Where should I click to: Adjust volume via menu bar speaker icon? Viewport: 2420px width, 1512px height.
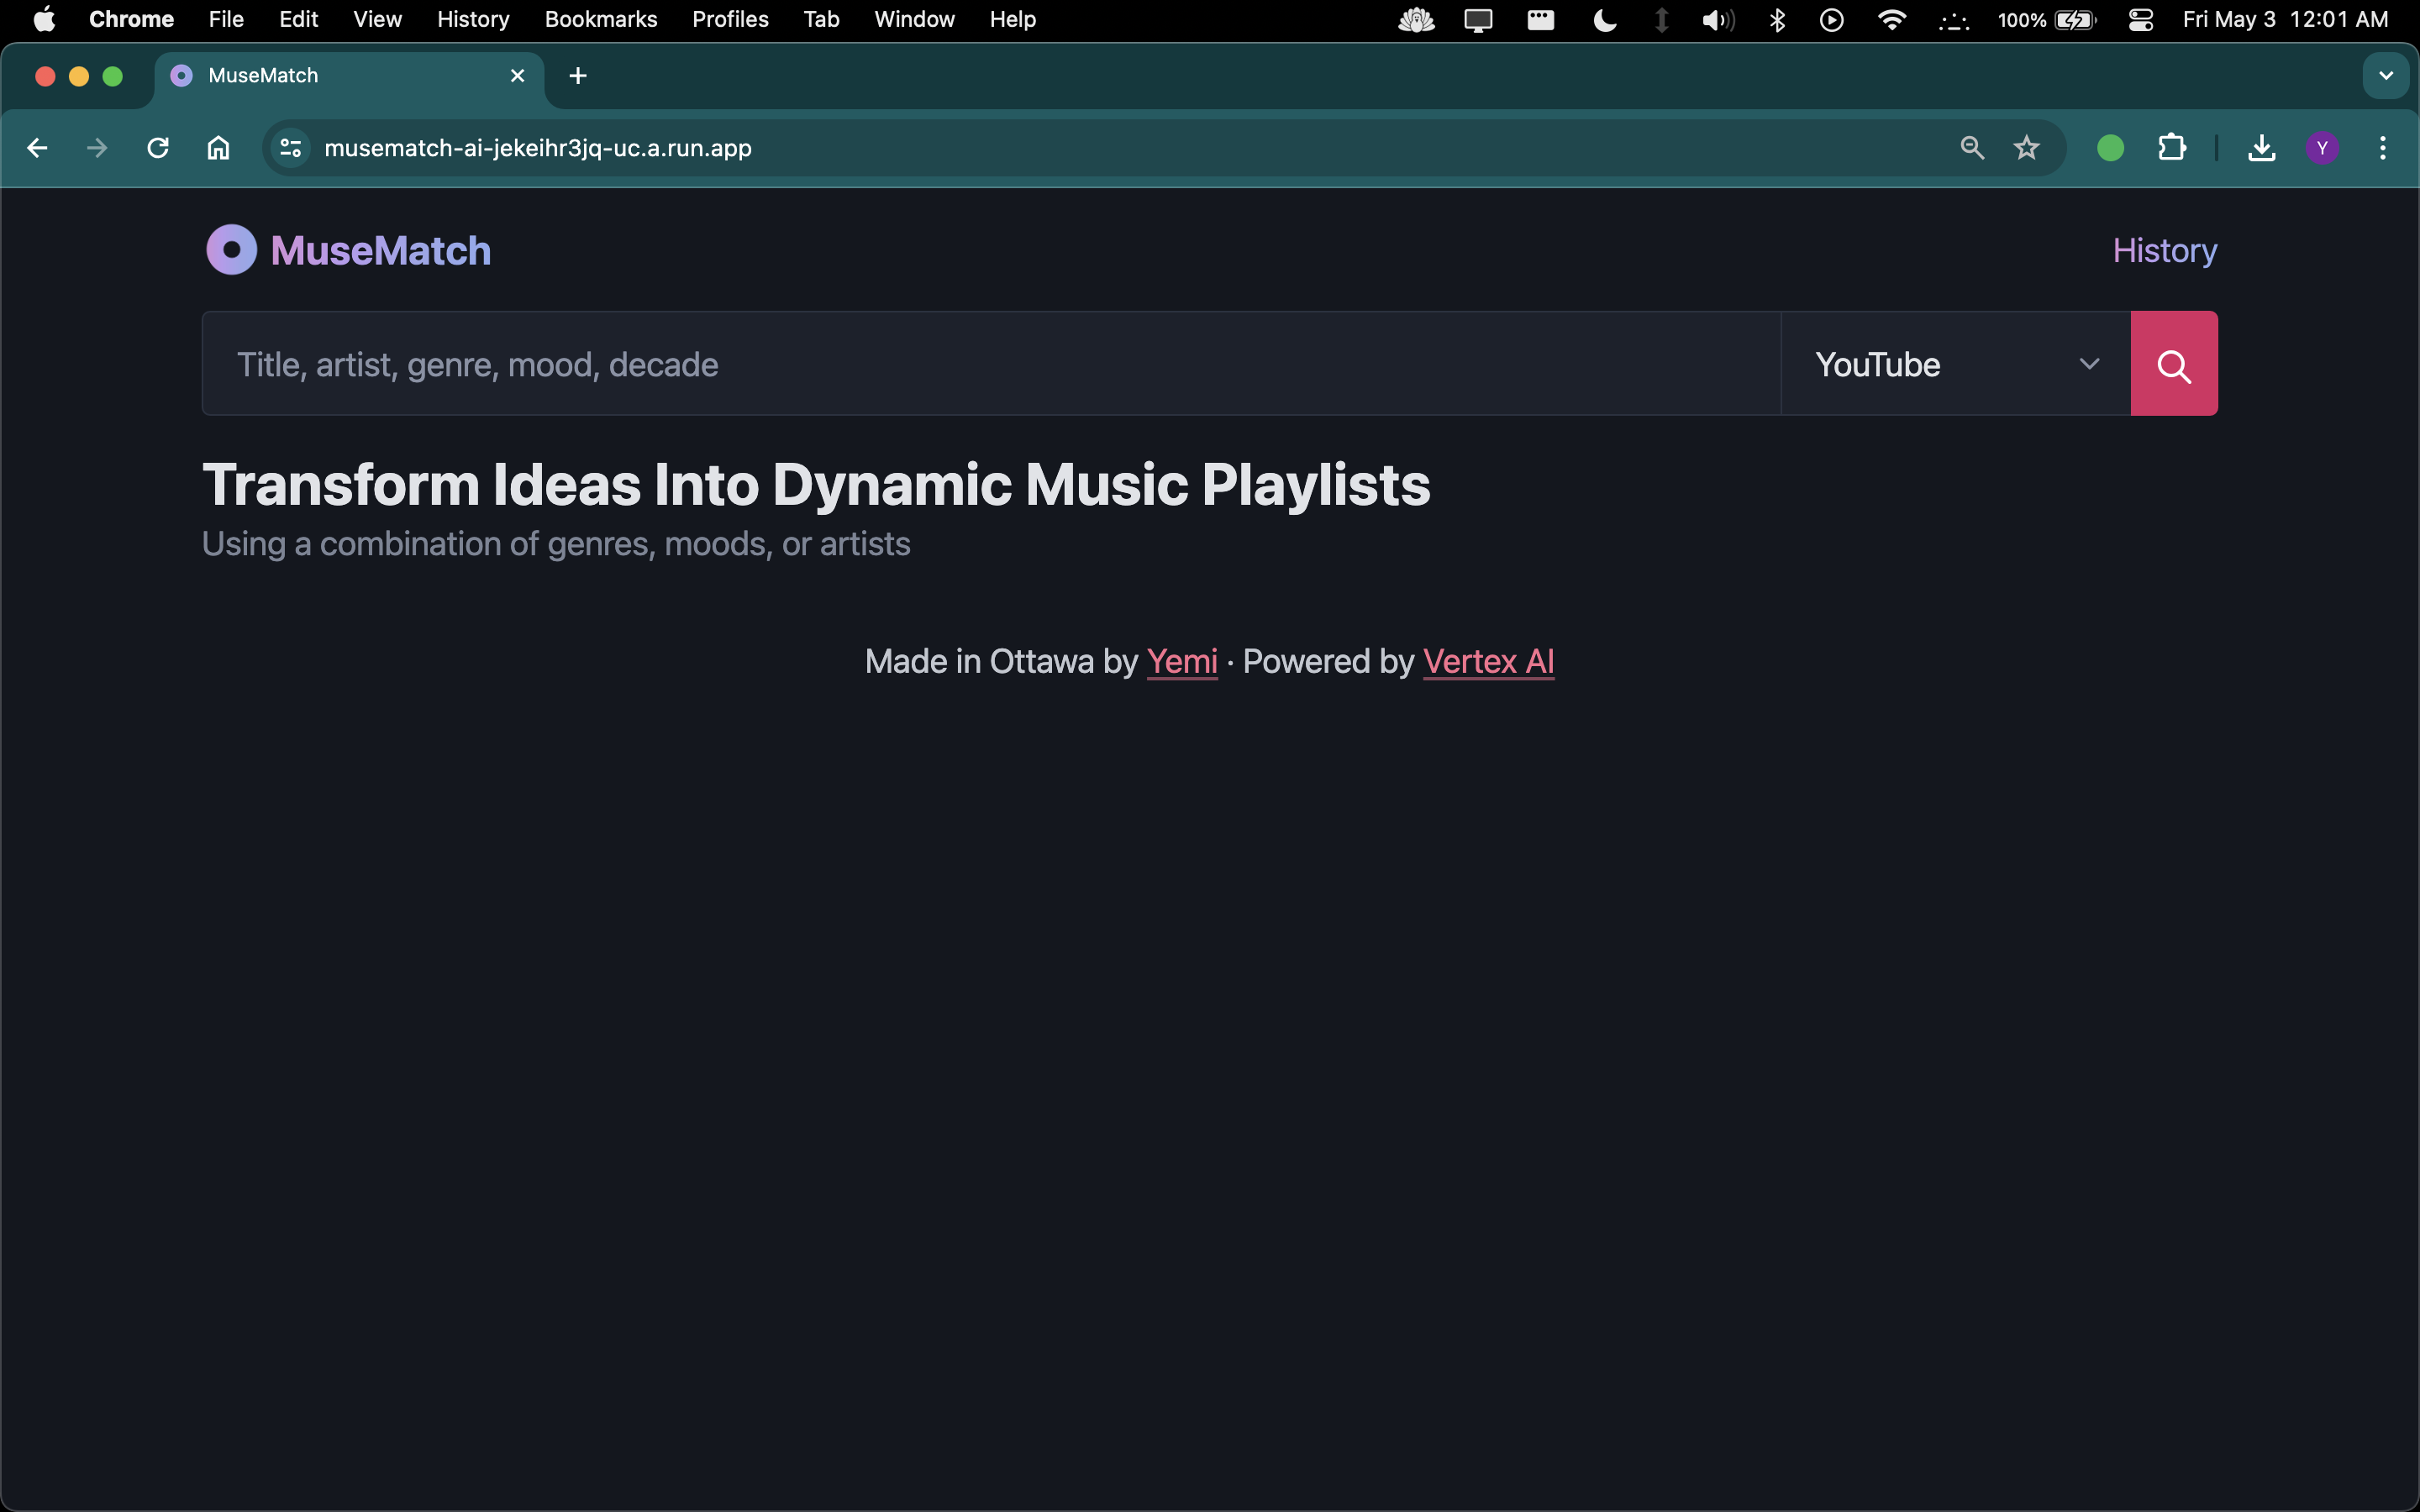(x=1717, y=20)
